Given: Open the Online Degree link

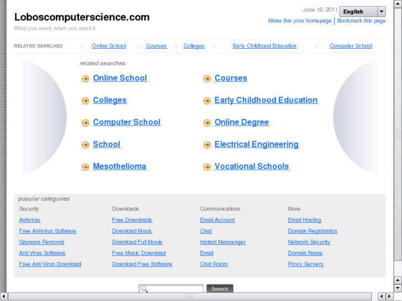Looking at the screenshot, I should (x=242, y=122).
